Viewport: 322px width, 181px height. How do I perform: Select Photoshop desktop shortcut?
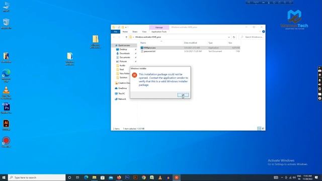click(x=6, y=108)
